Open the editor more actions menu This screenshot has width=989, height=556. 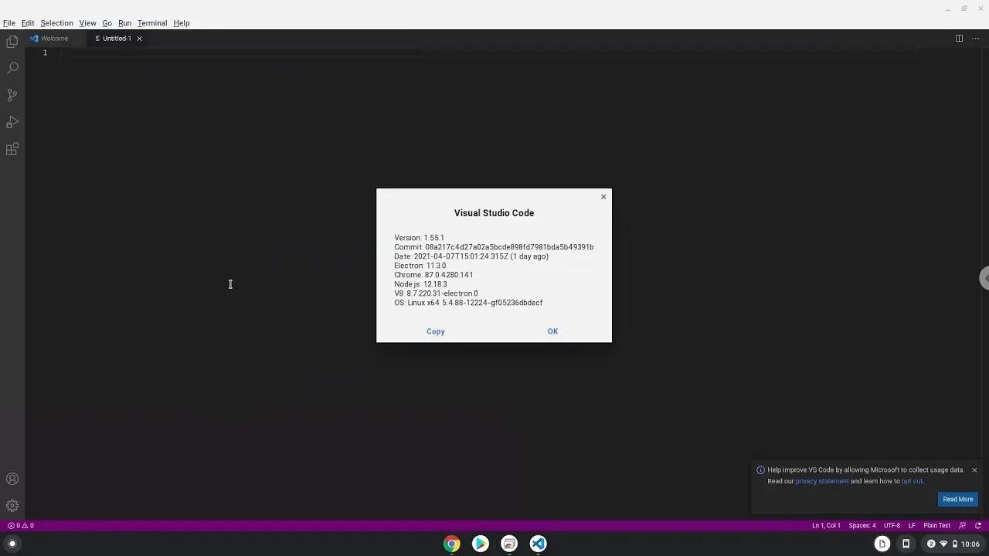click(x=975, y=38)
